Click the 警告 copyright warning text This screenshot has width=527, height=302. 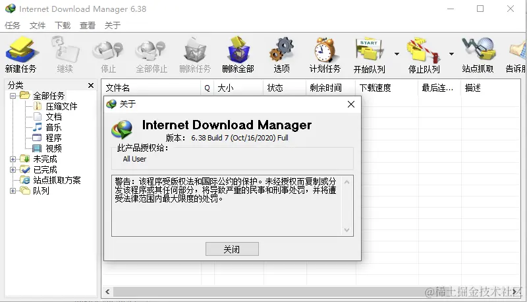(225, 190)
